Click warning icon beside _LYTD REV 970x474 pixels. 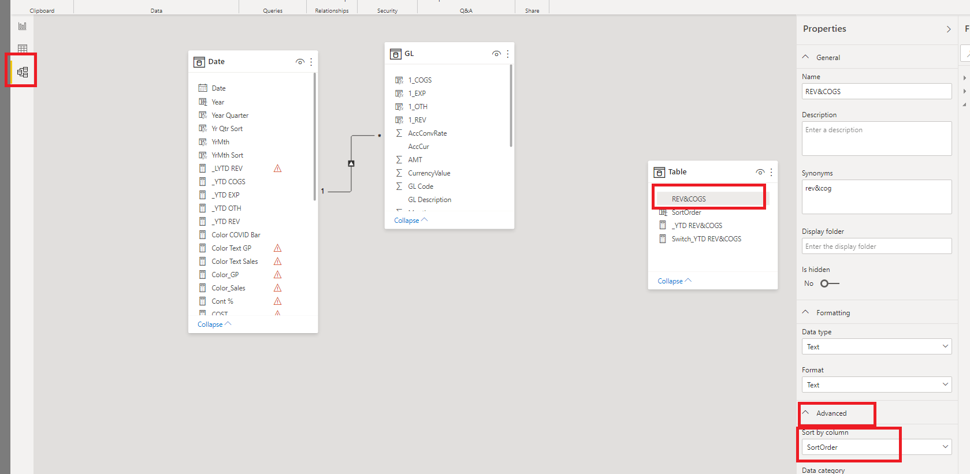[277, 169]
